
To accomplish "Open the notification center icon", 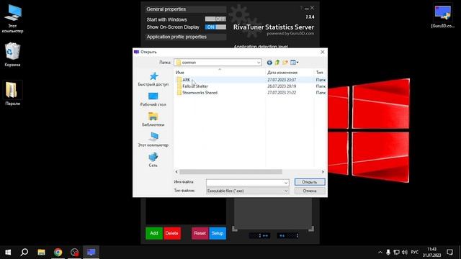I will (x=449, y=253).
